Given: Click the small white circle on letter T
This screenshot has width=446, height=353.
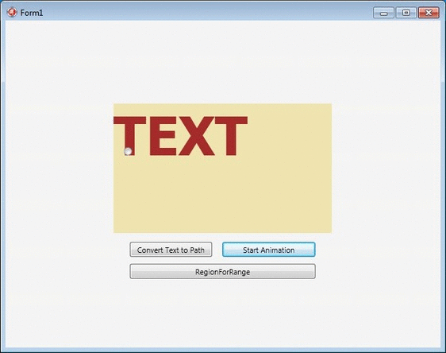Looking at the screenshot, I should 129,151.
